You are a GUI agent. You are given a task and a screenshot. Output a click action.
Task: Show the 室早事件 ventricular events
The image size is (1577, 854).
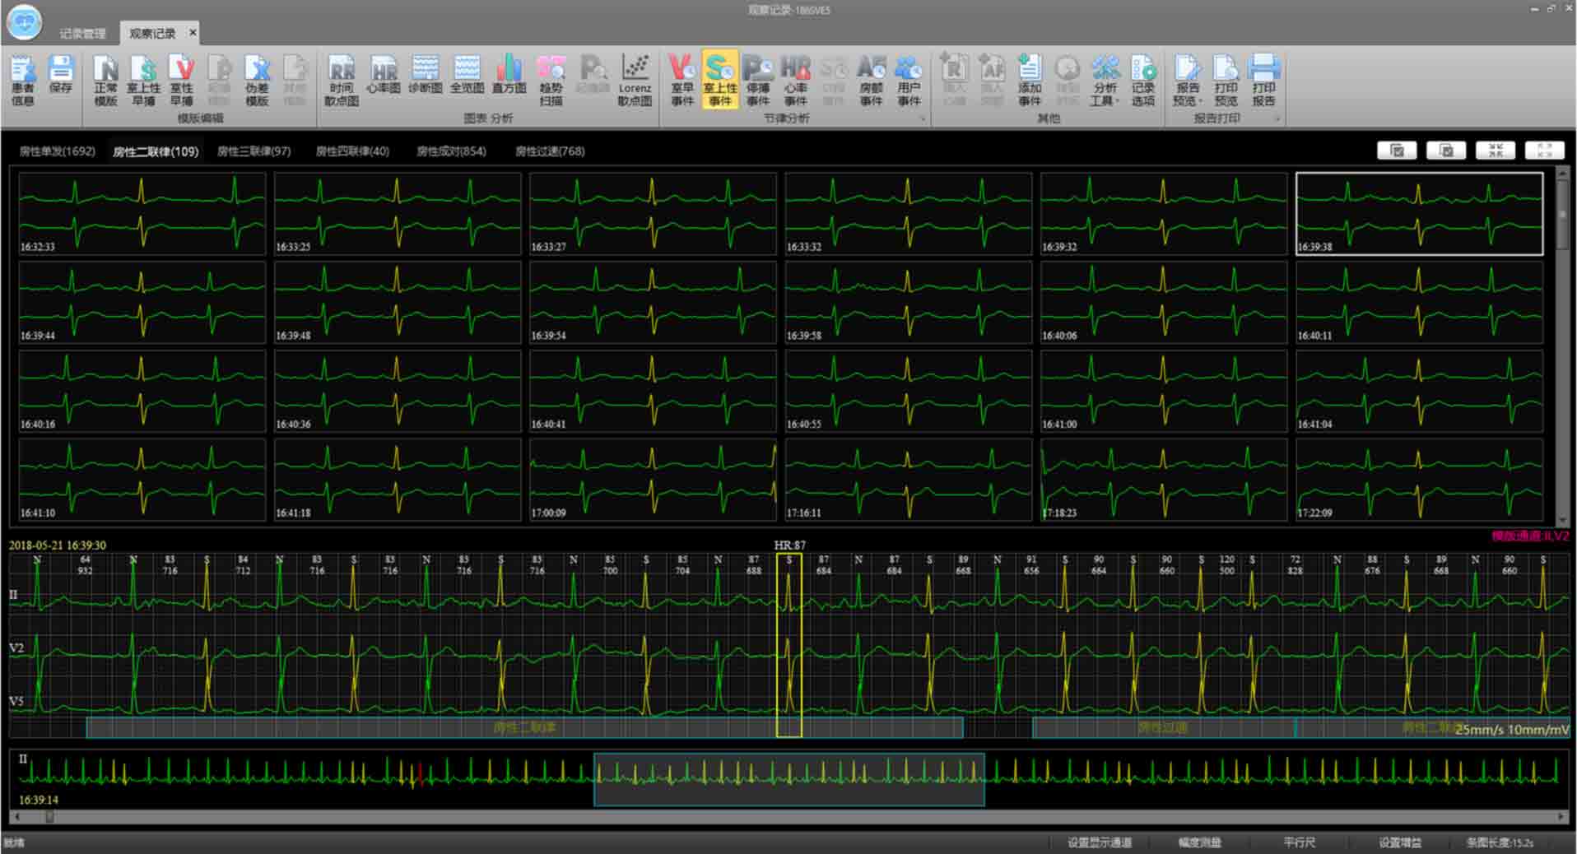682,80
